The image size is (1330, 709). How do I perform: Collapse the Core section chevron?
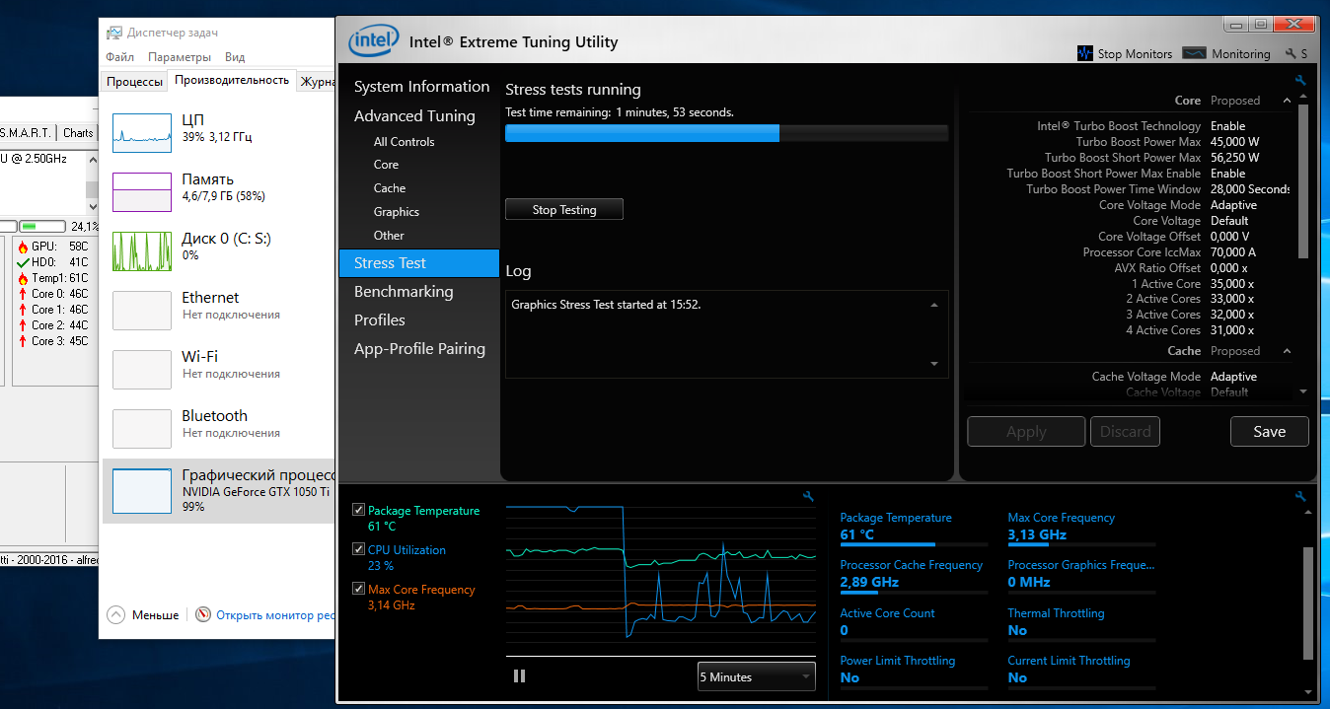click(1287, 101)
